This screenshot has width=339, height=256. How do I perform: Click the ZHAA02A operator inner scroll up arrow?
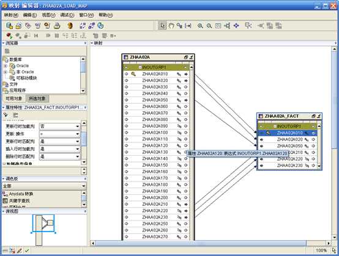pyautogui.click(x=191, y=67)
